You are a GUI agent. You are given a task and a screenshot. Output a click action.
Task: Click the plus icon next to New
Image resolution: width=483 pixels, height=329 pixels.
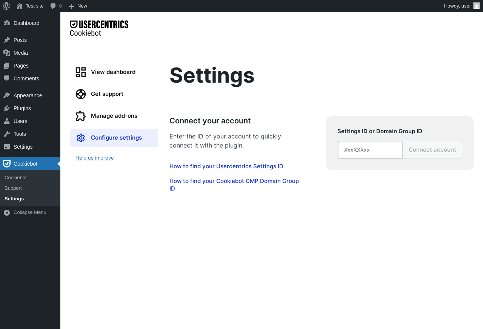[71, 6]
